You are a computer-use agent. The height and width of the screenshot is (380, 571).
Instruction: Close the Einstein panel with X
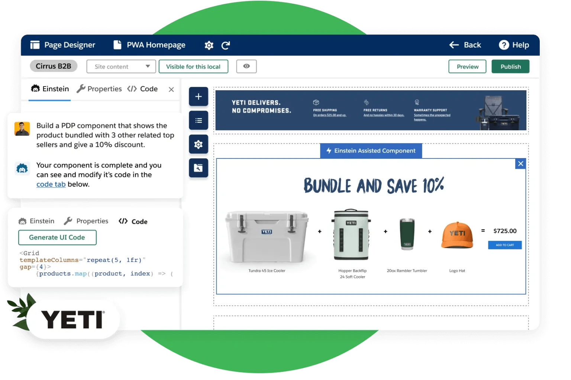[171, 89]
